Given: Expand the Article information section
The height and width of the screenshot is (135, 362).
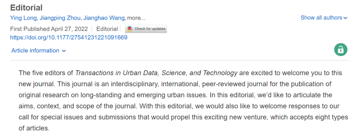Looking at the screenshot, I should coord(39,50).
